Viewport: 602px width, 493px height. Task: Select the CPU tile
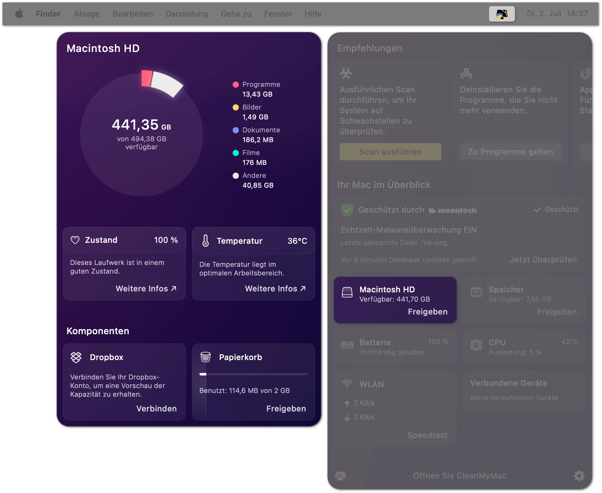point(524,347)
